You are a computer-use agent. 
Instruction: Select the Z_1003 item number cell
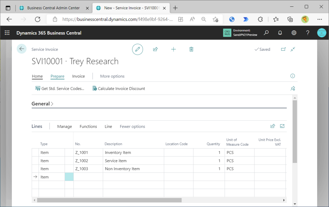click(88, 169)
